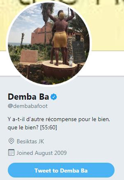Click the Tweet to Demba Ba button
Image resolution: width=124 pixels, height=180 pixels.
coord(61,170)
